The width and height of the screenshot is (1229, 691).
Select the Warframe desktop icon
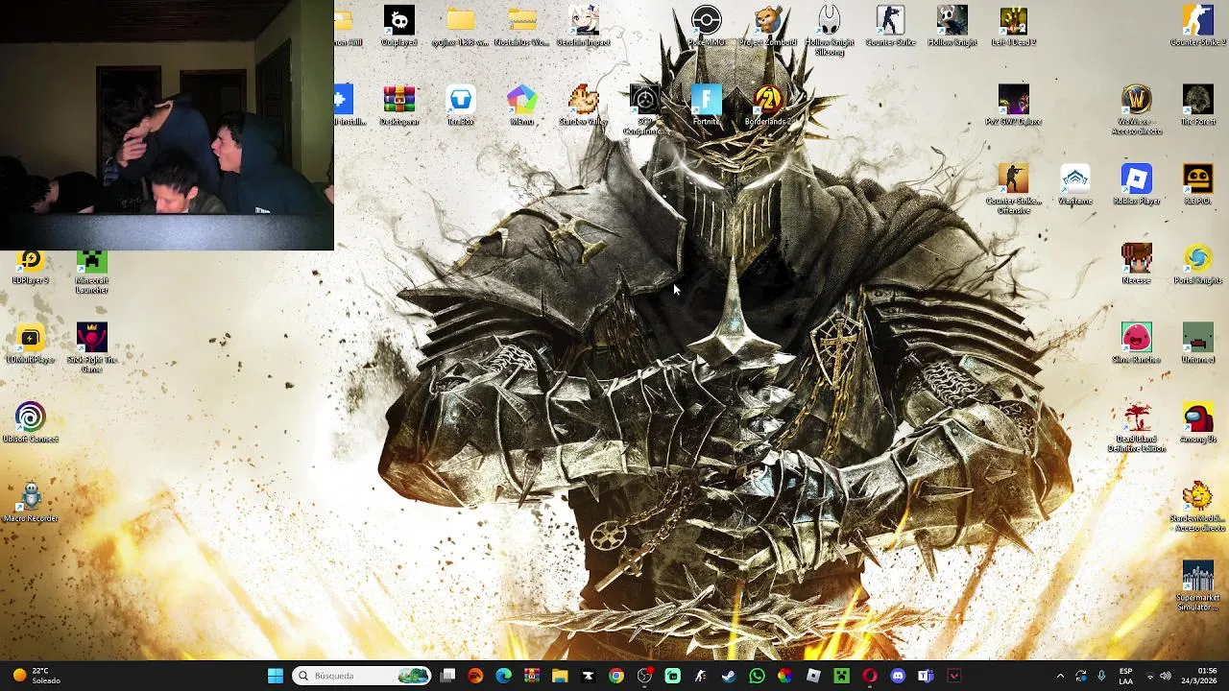[1074, 184]
